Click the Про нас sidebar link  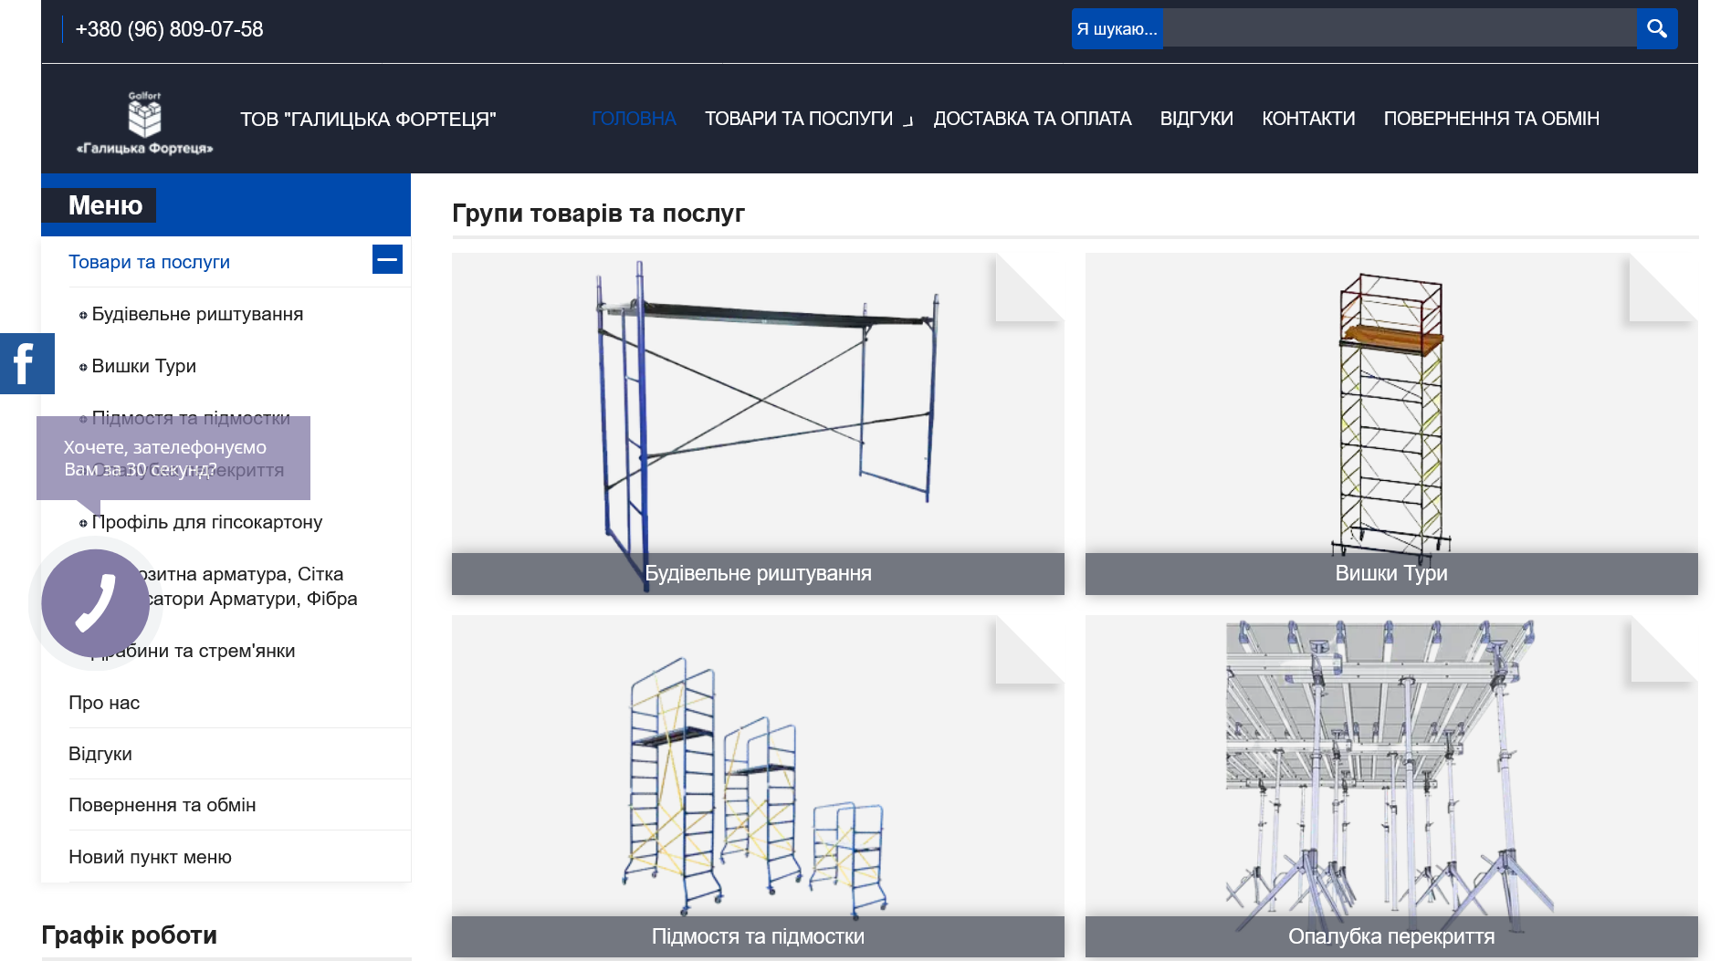pyautogui.click(x=104, y=703)
